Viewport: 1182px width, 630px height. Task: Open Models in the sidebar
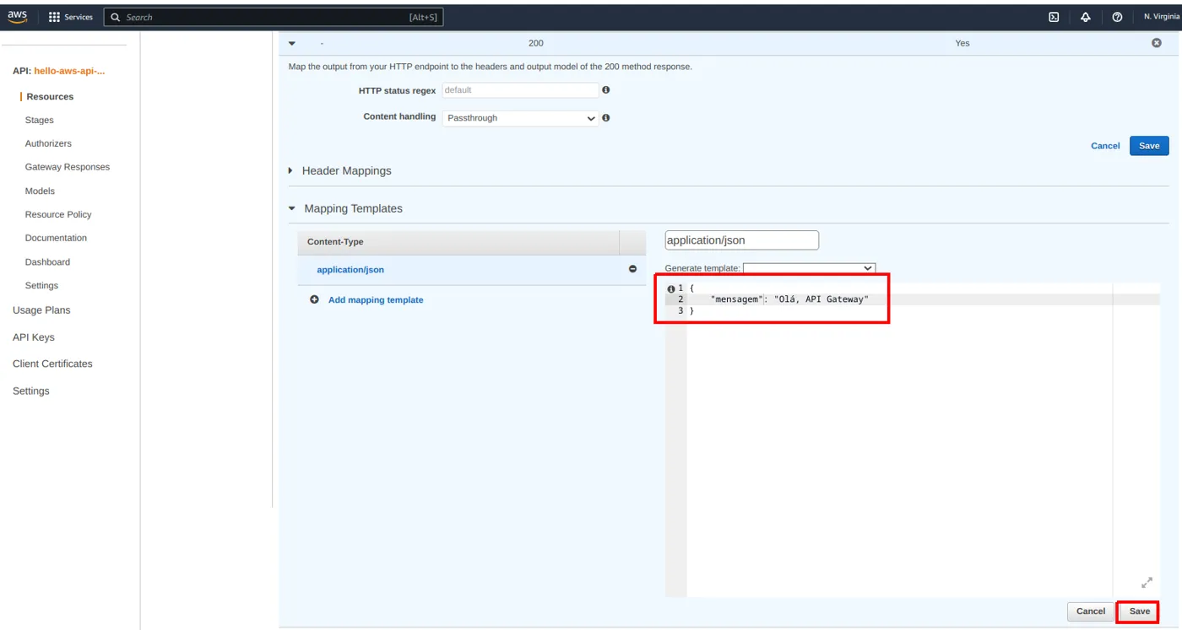coord(40,191)
